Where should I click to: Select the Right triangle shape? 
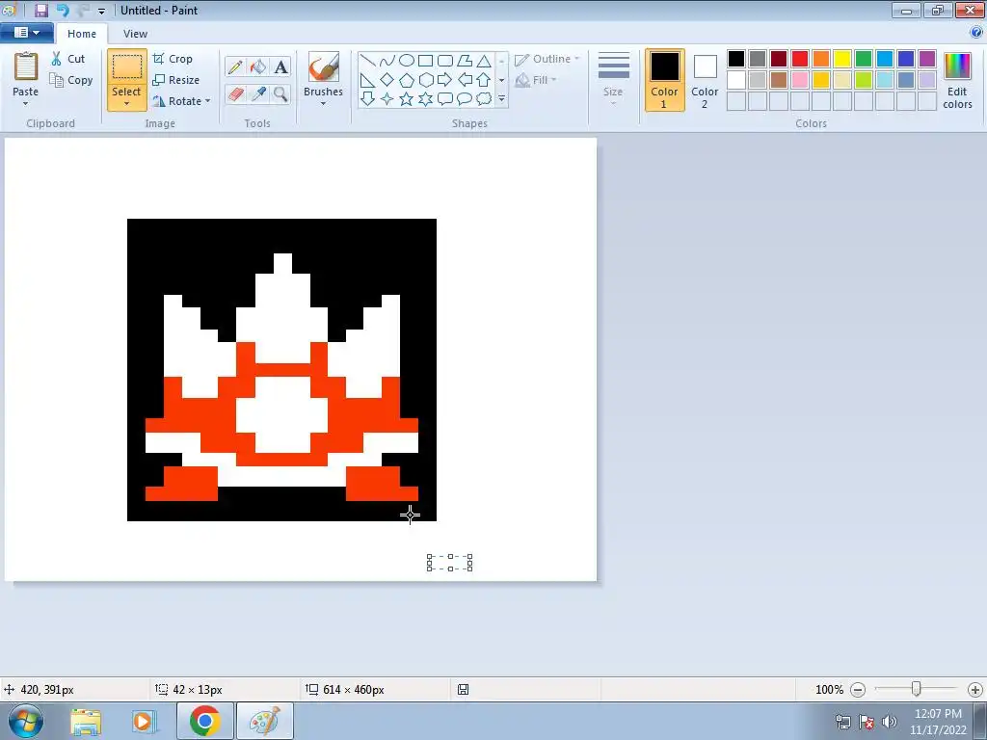pos(368,80)
